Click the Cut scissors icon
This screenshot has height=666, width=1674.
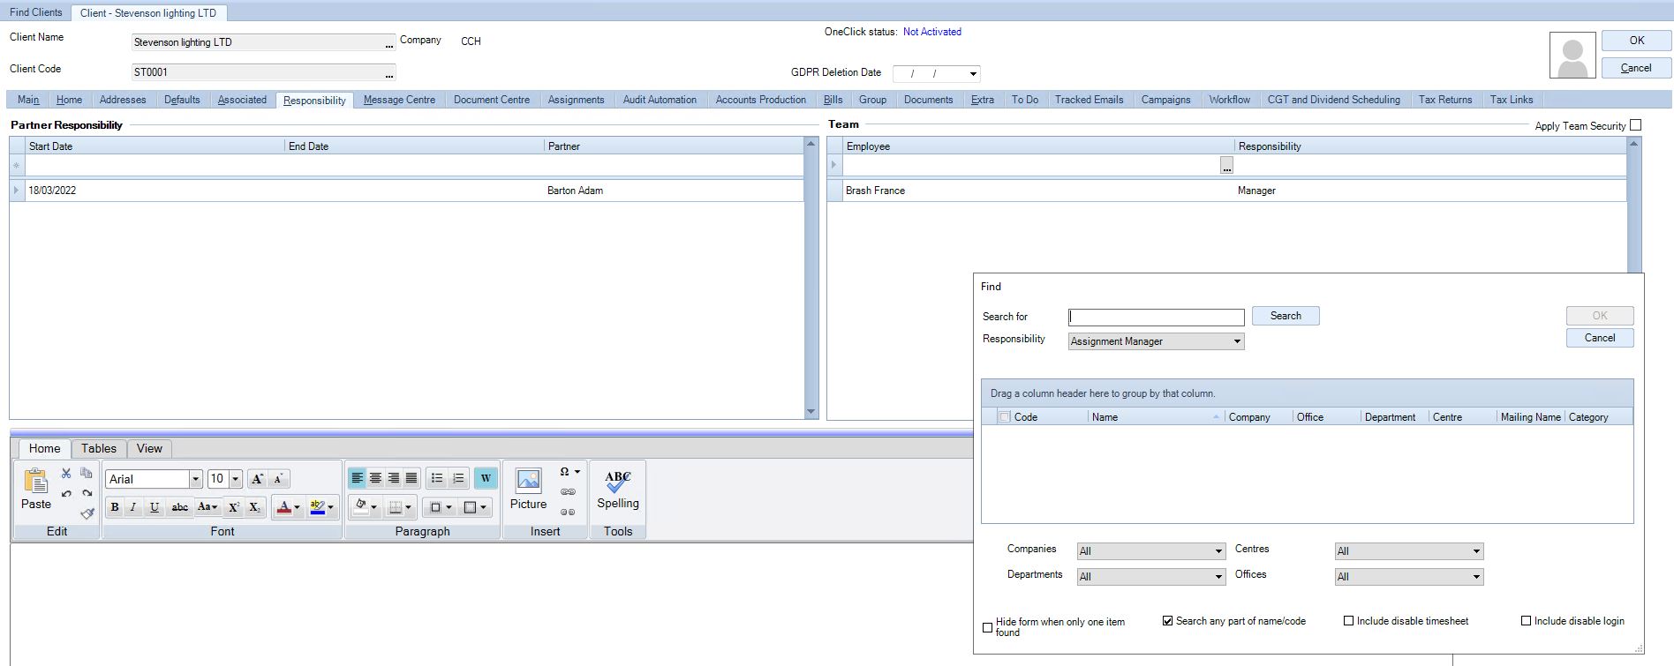click(66, 474)
